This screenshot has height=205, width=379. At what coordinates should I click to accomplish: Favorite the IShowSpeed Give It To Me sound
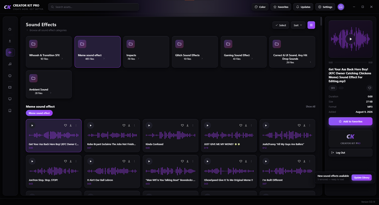(241, 161)
